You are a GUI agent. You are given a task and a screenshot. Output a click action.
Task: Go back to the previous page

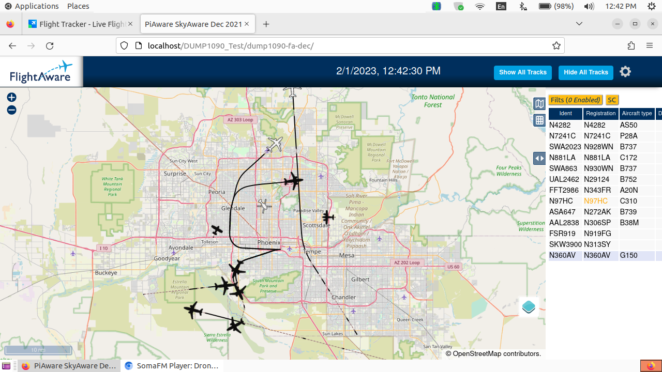(12, 45)
